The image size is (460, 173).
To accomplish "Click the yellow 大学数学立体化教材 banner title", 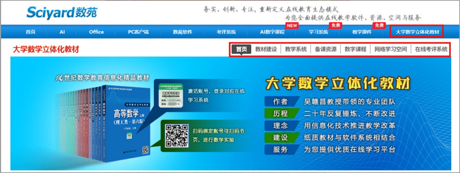I will click(338, 83).
